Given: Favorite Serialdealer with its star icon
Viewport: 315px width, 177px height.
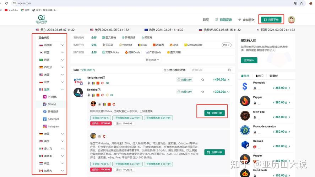Looking at the screenshot, I should pyautogui.click(x=203, y=80).
